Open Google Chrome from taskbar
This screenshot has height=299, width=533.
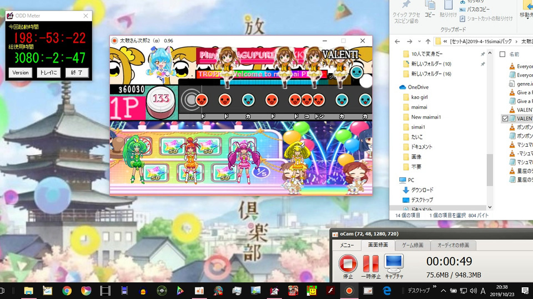tap(67, 291)
